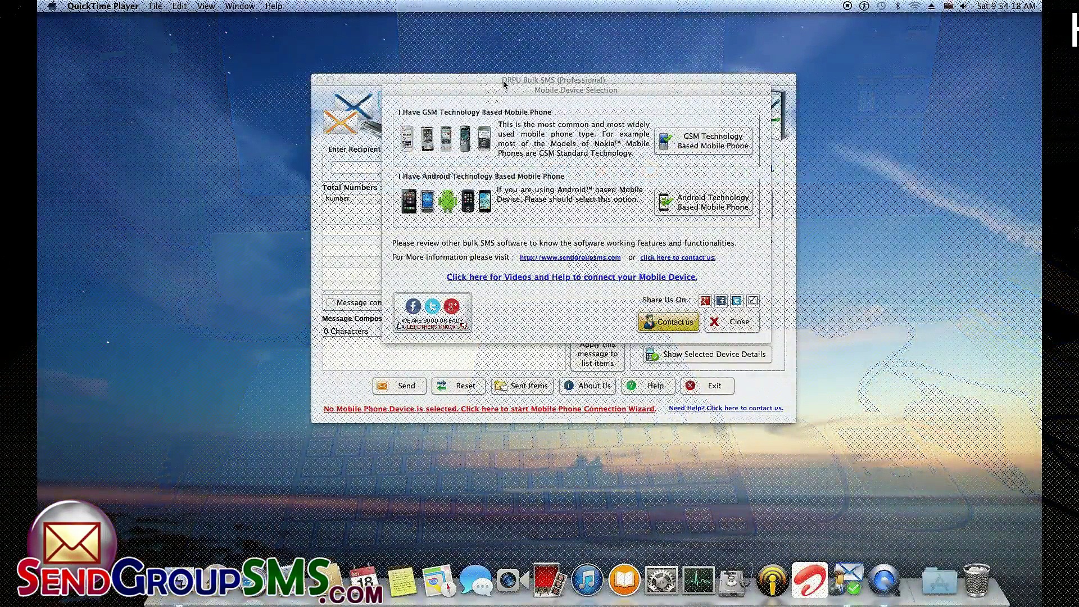Click Contact us button for support
This screenshot has height=607, width=1079.
(x=668, y=321)
